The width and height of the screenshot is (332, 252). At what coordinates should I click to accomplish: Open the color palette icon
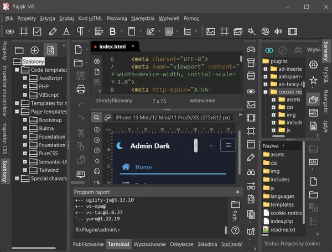pyautogui.click(x=265, y=32)
